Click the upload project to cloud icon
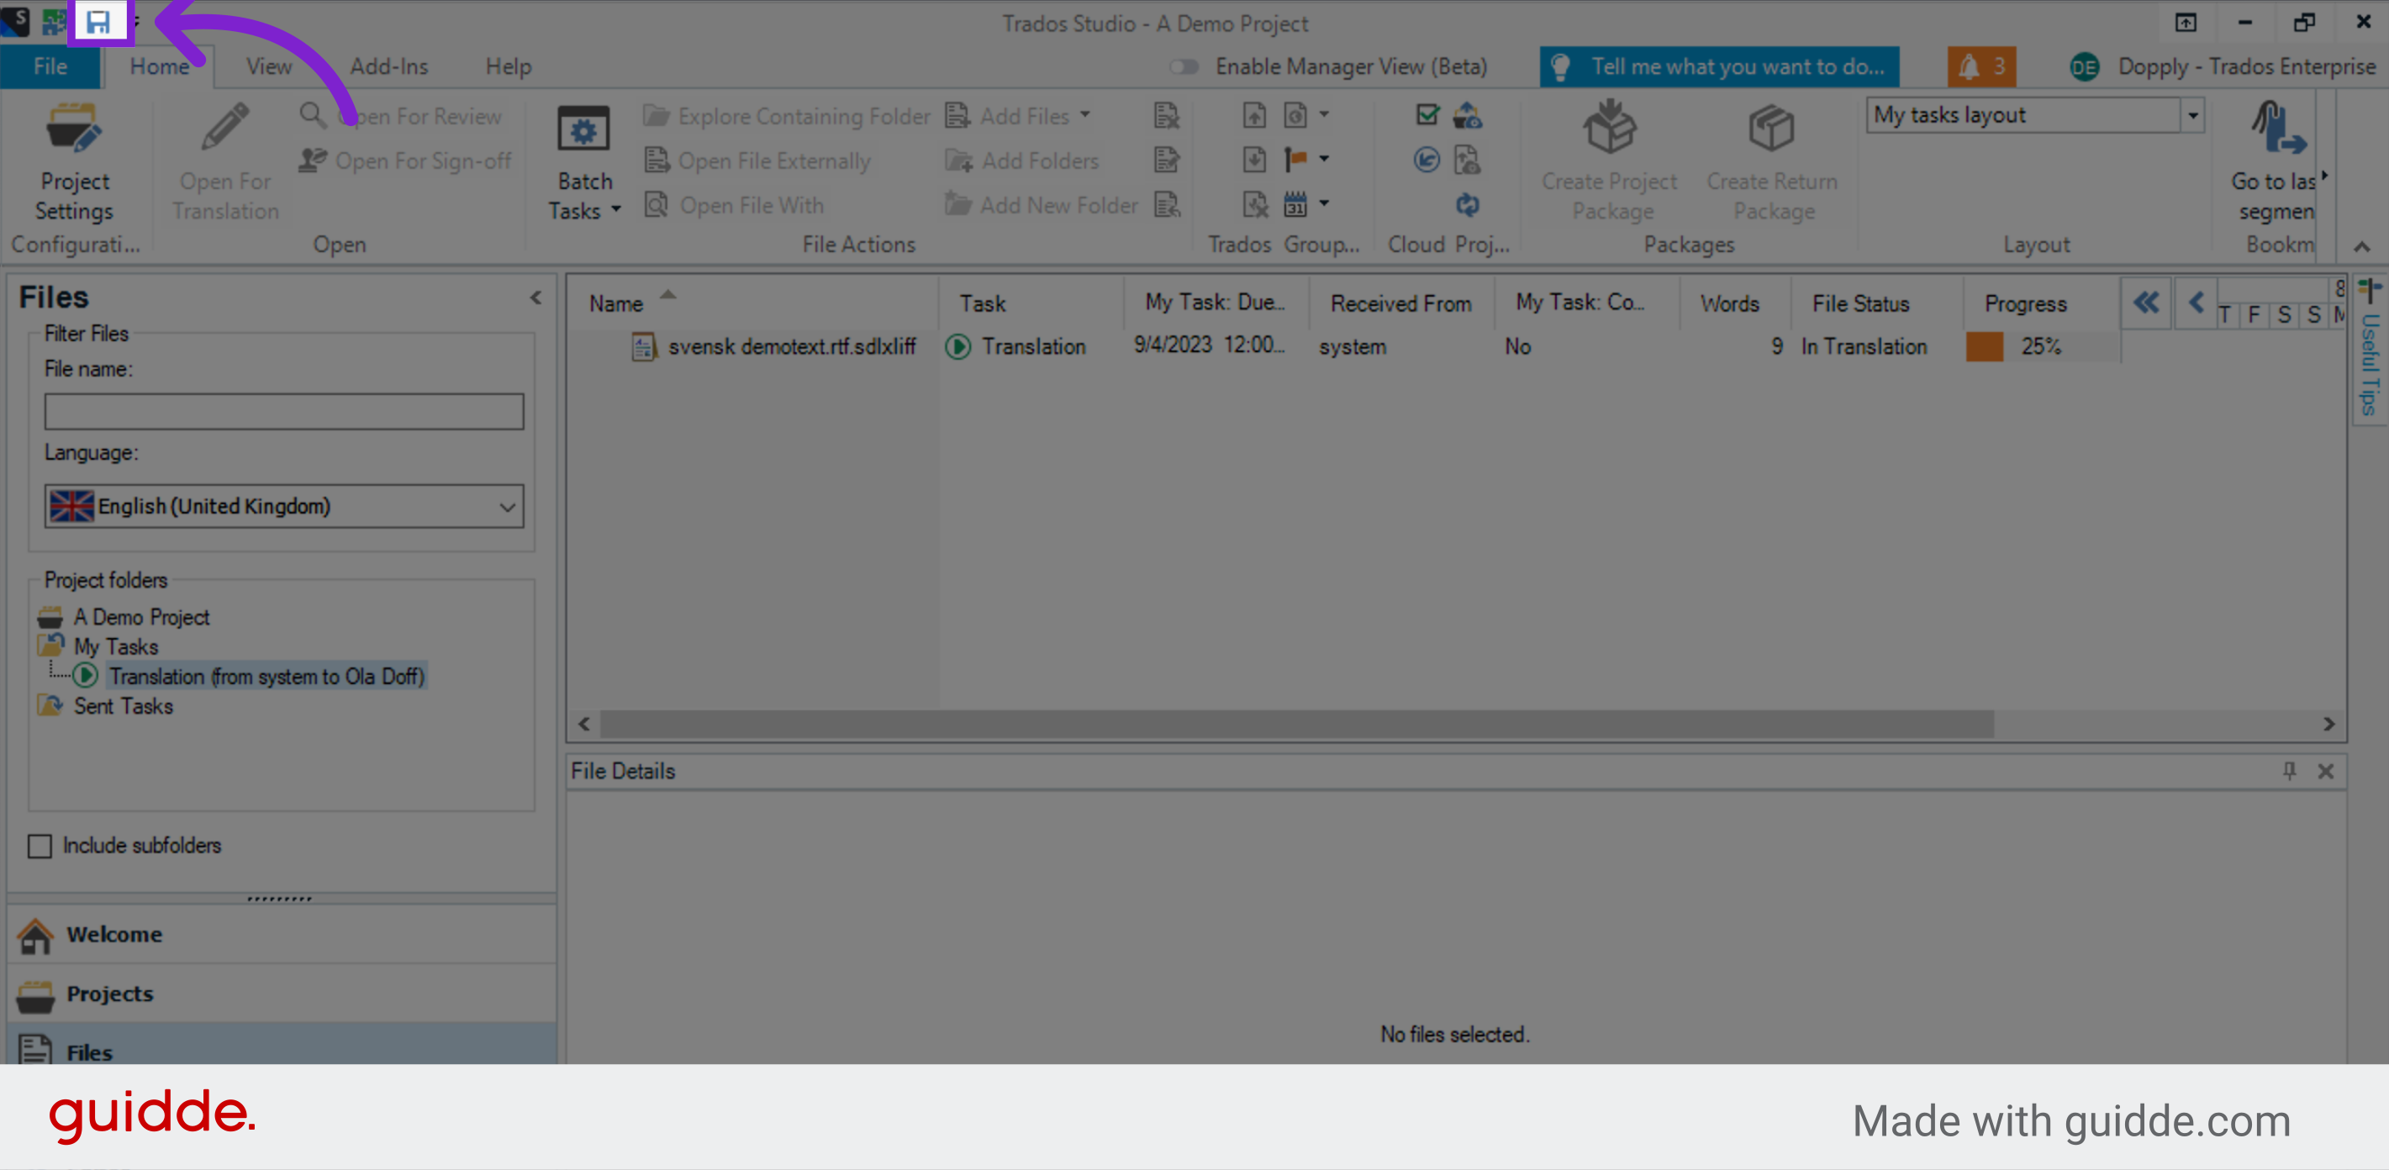 click(1467, 115)
